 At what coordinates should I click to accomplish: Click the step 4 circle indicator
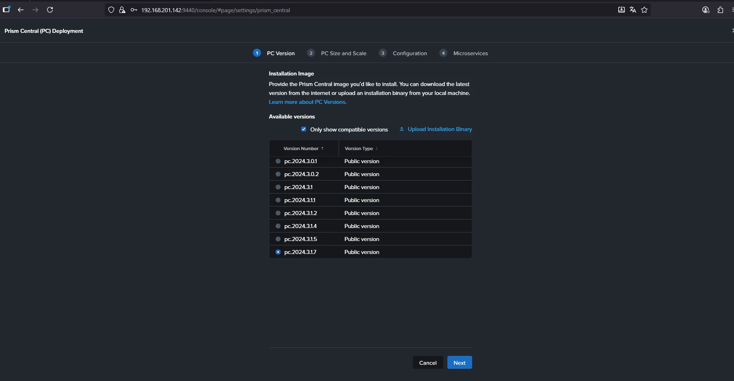pos(443,53)
